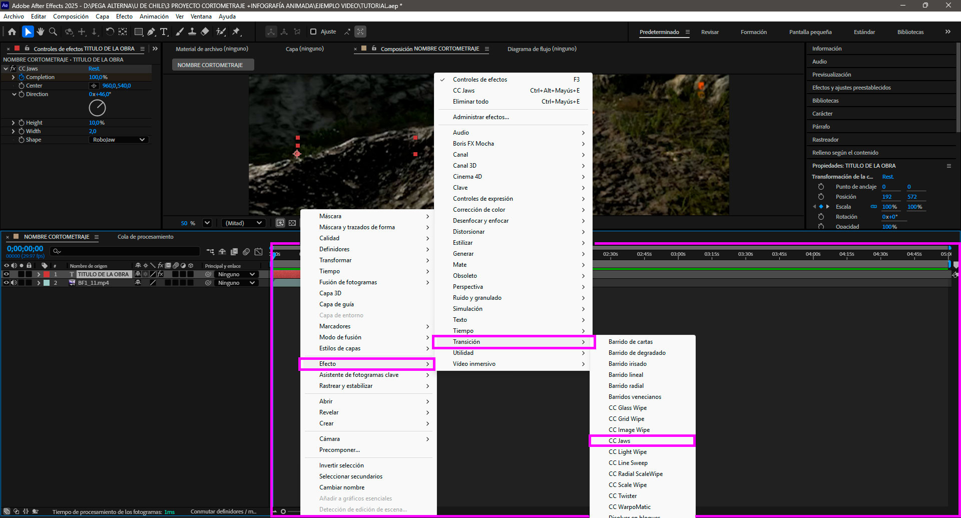
Task: Open Efecto in the layer context menu
Action: (367, 364)
